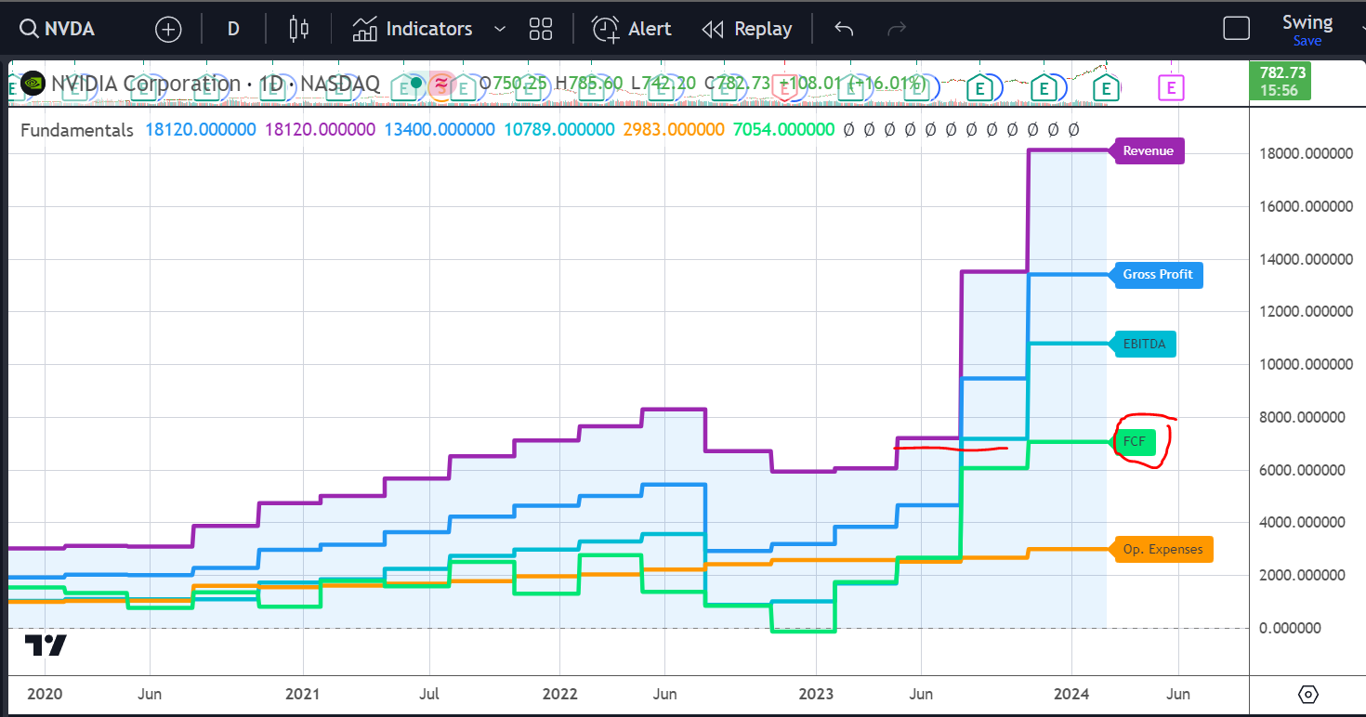1366x717 pixels.
Task: Open the Indicators dialog
Action: 413,29
